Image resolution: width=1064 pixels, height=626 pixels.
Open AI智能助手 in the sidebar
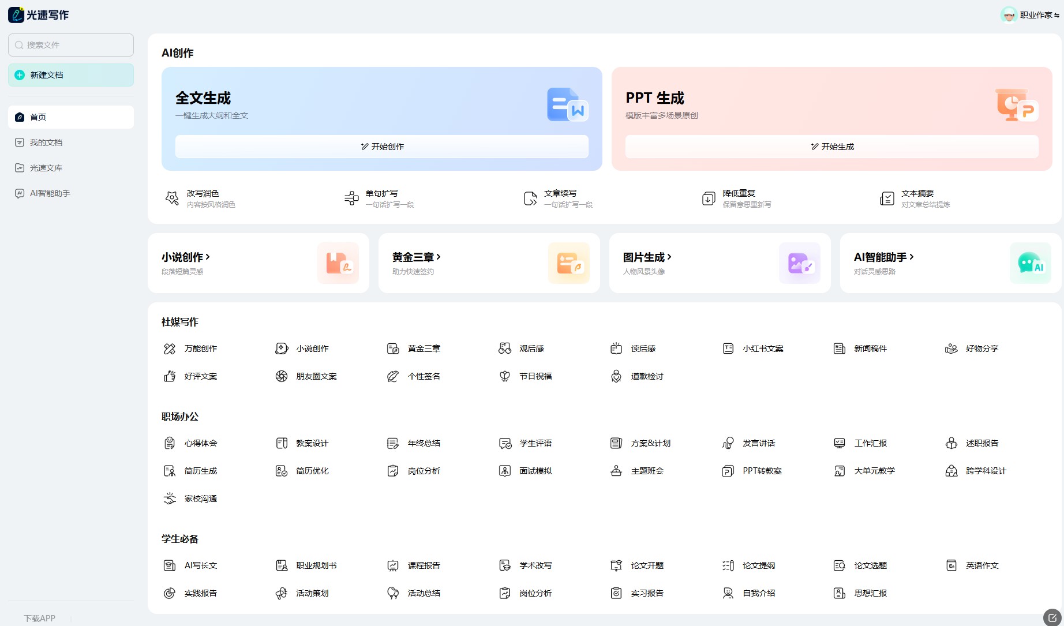(50, 193)
